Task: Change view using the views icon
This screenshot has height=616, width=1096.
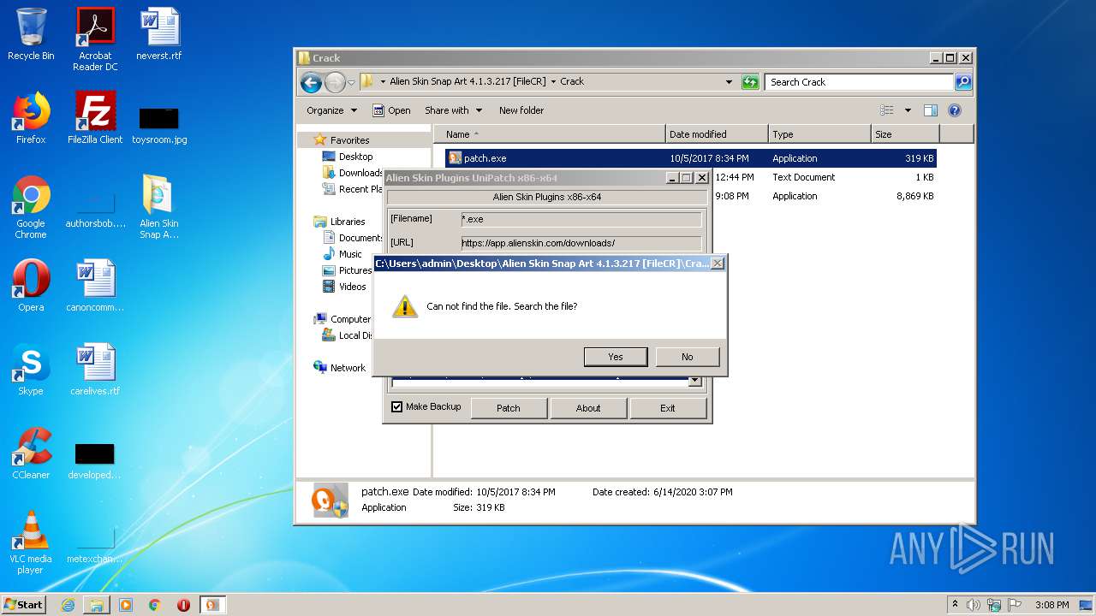Action: tap(887, 110)
